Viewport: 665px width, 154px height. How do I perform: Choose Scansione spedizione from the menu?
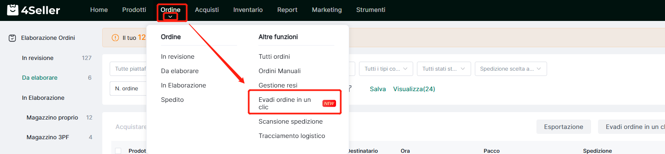point(291,122)
